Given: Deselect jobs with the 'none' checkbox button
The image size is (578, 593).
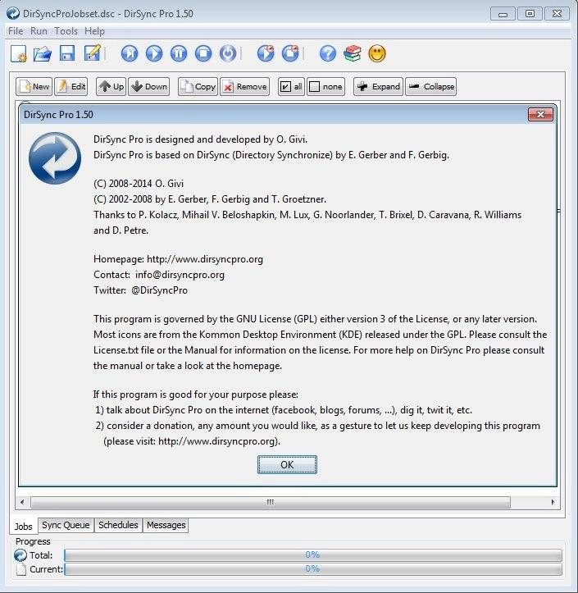Looking at the screenshot, I should pyautogui.click(x=325, y=87).
